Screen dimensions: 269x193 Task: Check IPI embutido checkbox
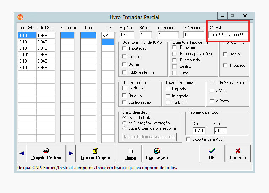click(x=174, y=60)
